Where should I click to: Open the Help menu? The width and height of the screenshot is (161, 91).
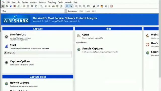click(x=75, y=2)
